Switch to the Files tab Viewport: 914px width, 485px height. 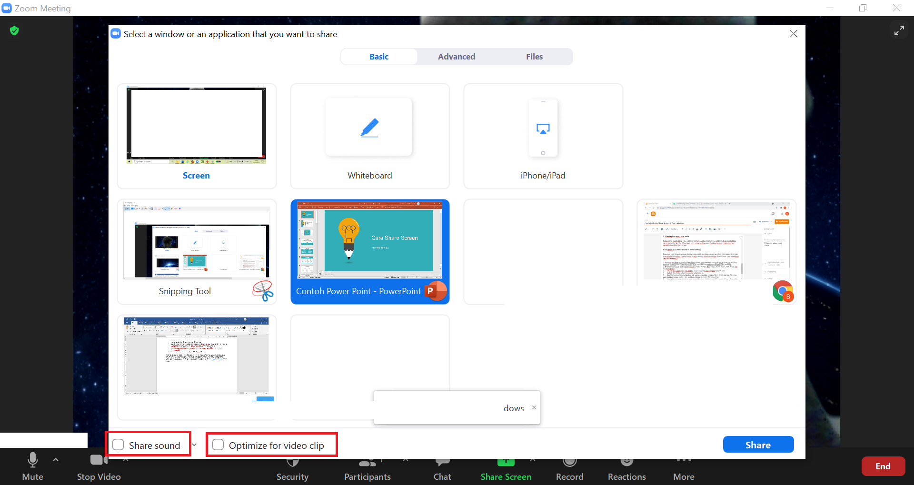coord(534,57)
